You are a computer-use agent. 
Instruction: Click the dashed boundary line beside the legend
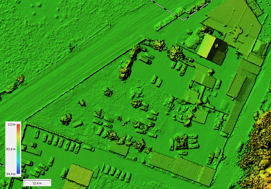(x=3, y=165)
